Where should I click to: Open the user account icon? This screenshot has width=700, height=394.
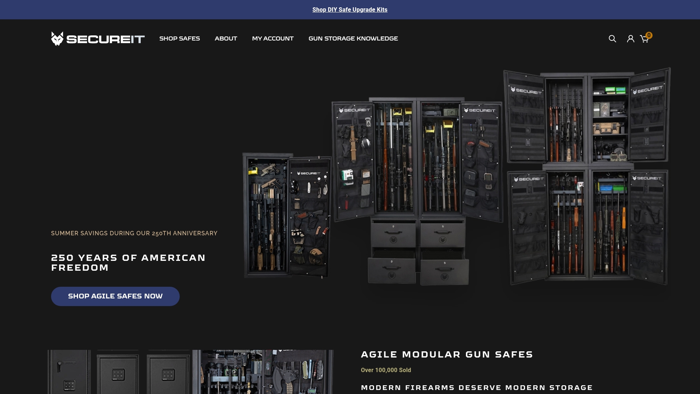(630, 39)
